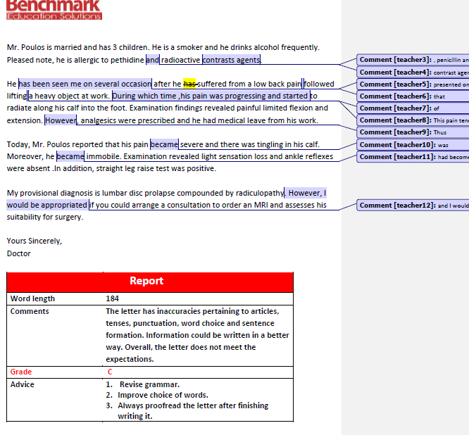
Task: Click highlighted word 'followed' after back pain
Action: [319, 84]
